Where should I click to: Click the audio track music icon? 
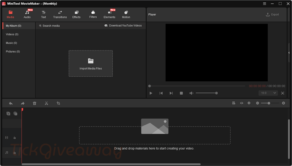point(7,153)
